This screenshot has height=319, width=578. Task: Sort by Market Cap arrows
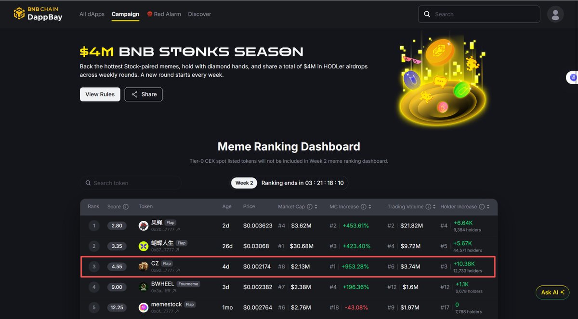click(316, 207)
